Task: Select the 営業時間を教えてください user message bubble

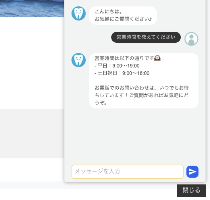Action: pos(146,37)
